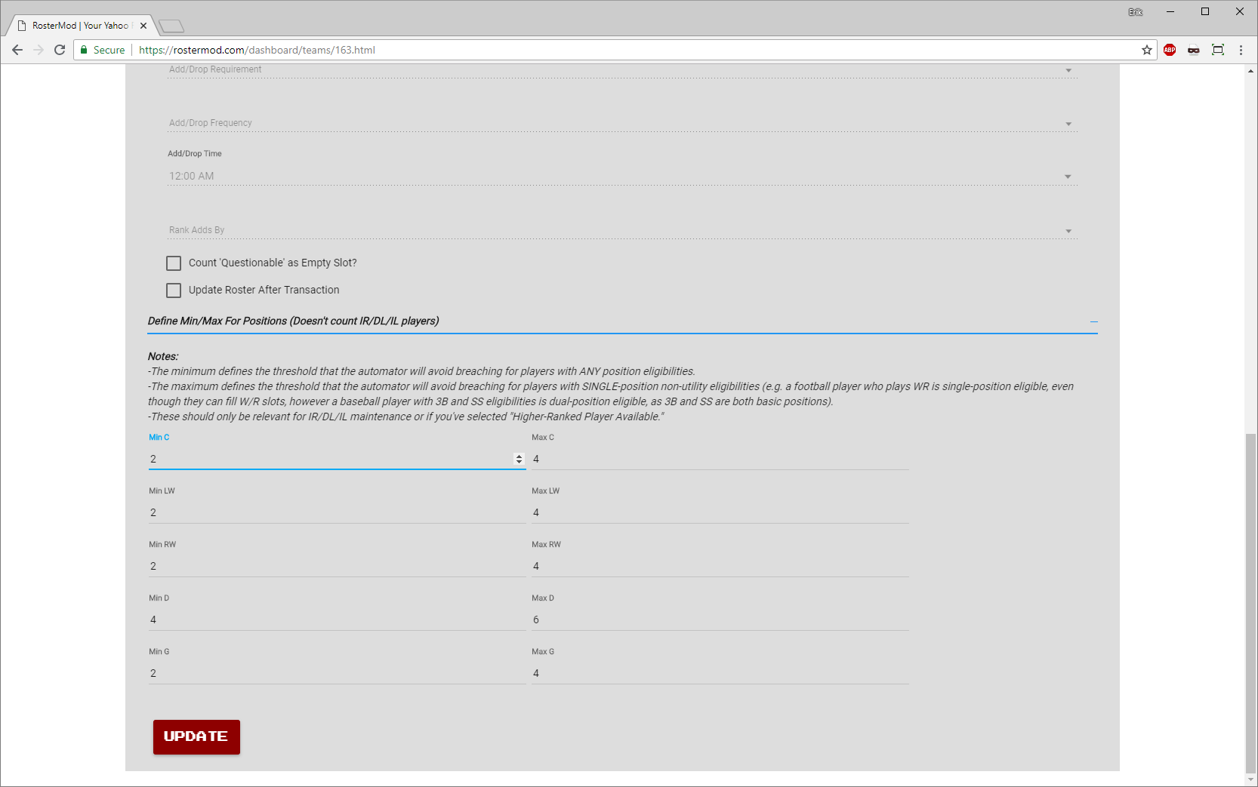
Task: Enable Update Roster After Transaction
Action: click(174, 291)
